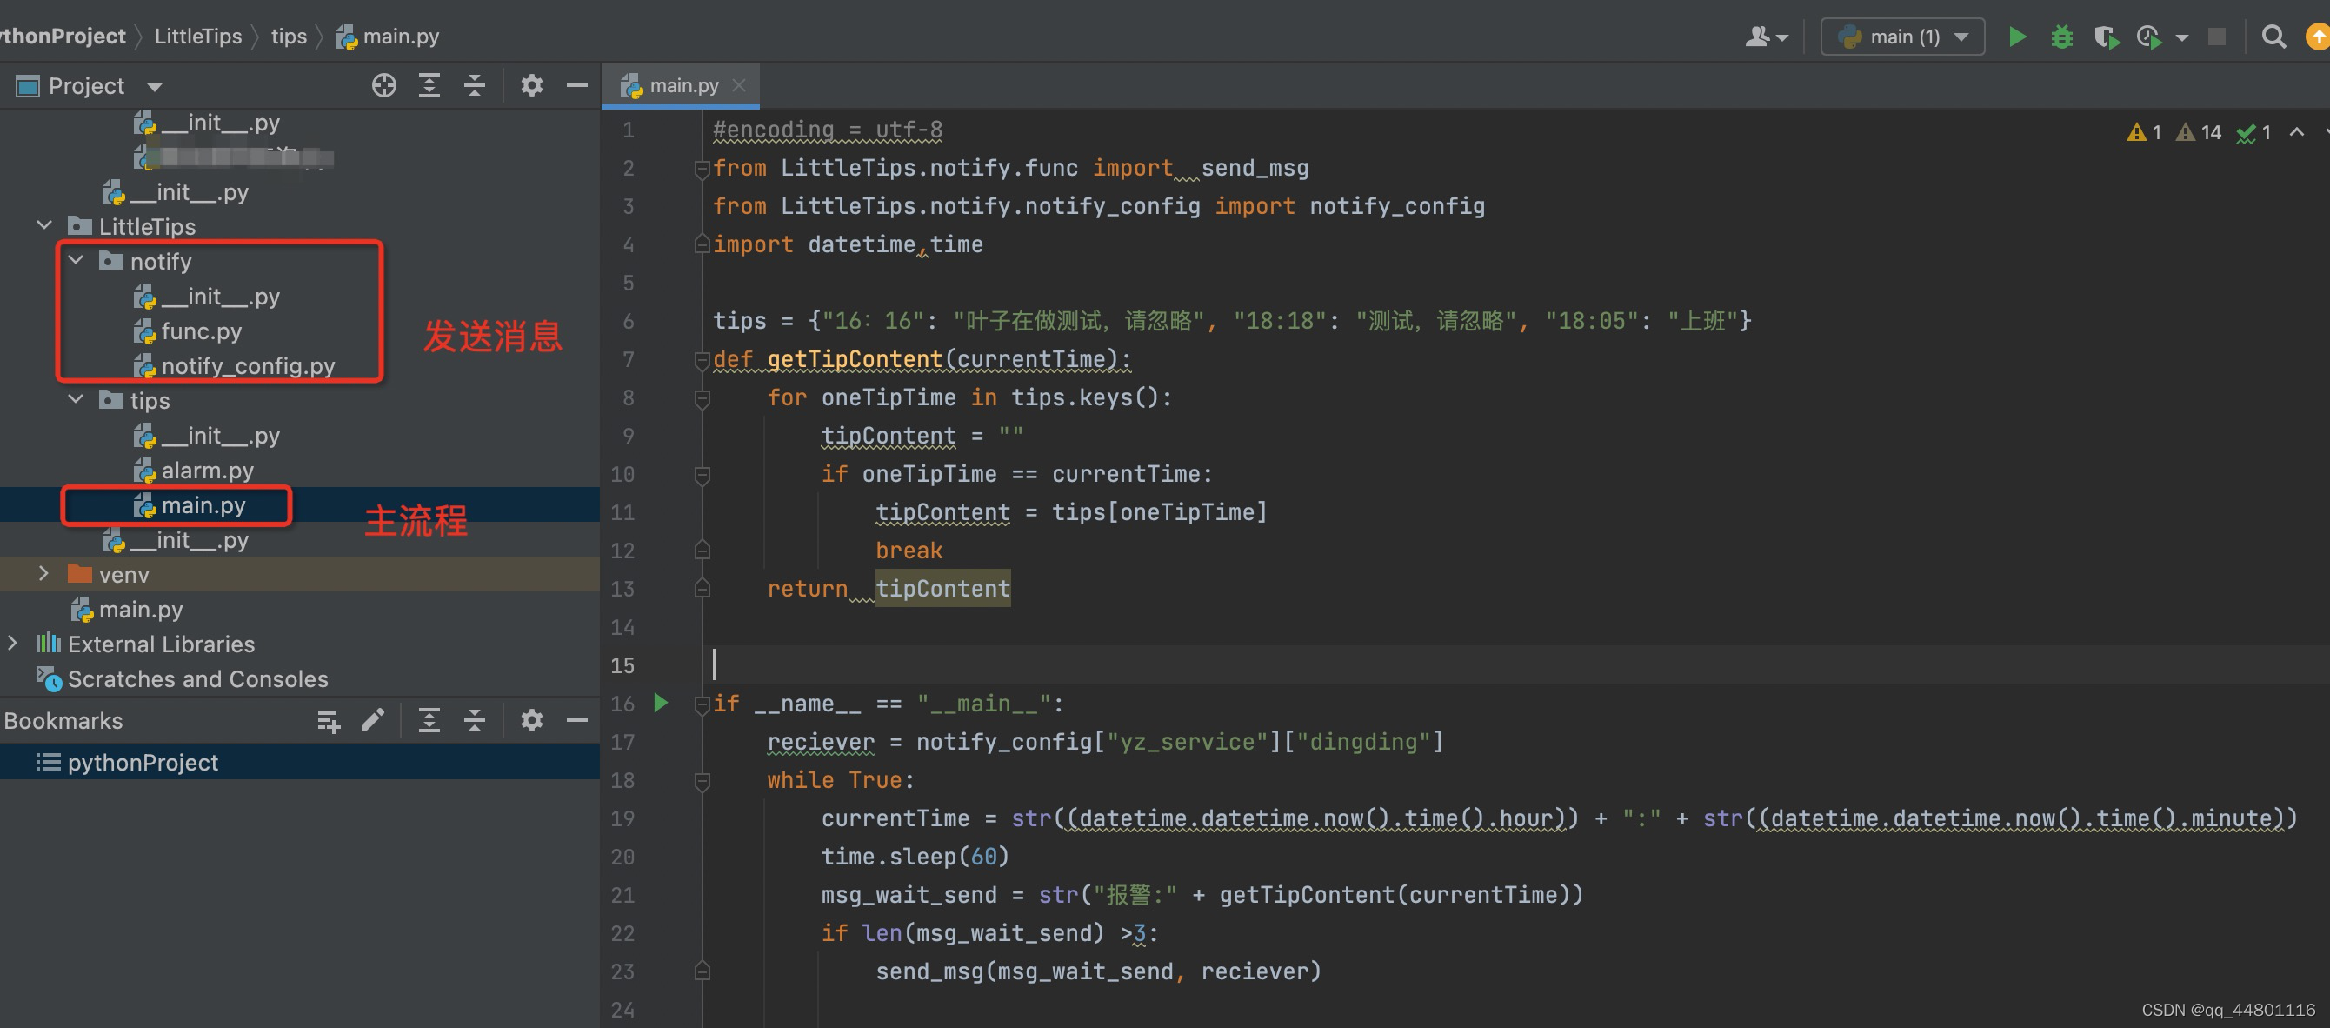The image size is (2330, 1028).
Task: Click the tipContent return value on line 13
Action: click(942, 589)
